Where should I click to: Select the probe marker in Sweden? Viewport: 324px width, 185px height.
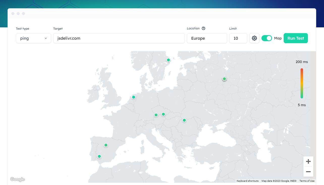click(168, 60)
